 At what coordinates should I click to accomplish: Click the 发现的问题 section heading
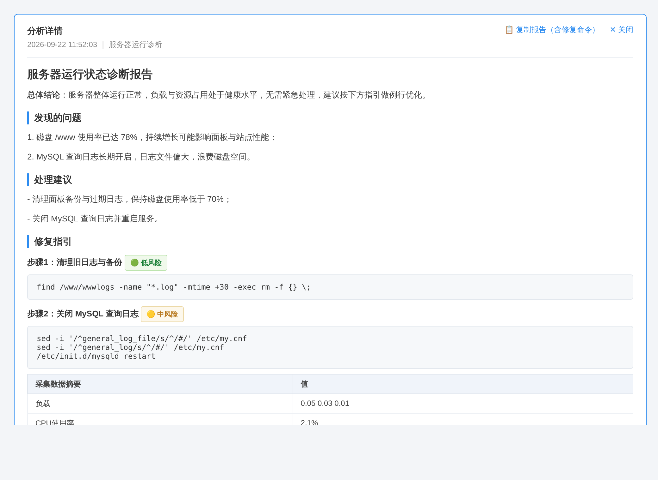[x=58, y=118]
